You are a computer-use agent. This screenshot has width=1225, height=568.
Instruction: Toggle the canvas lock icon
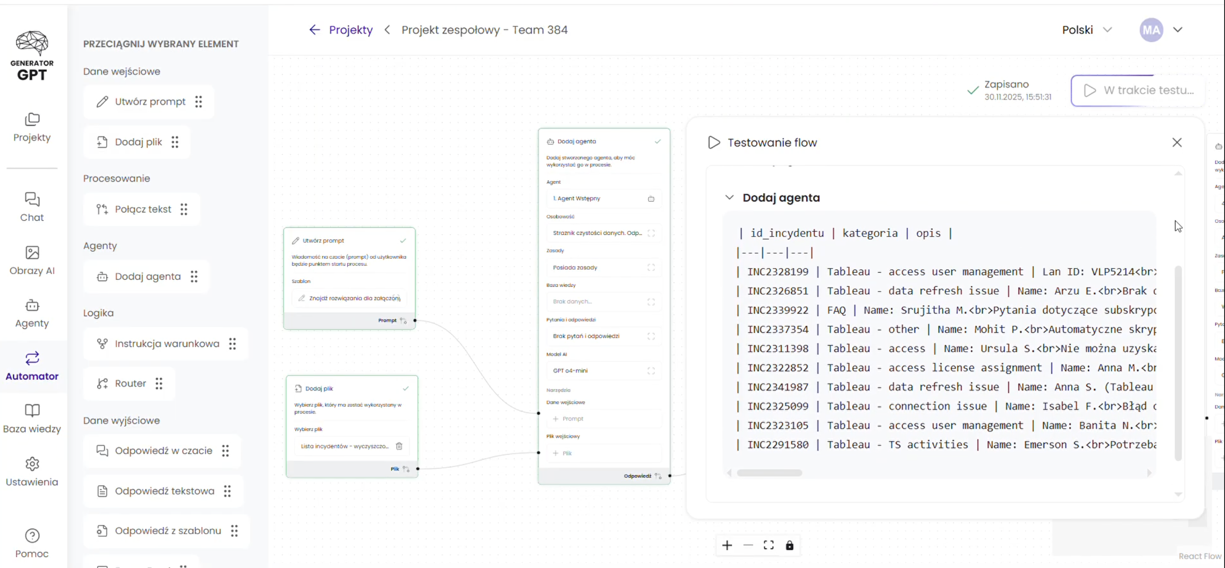tap(789, 545)
